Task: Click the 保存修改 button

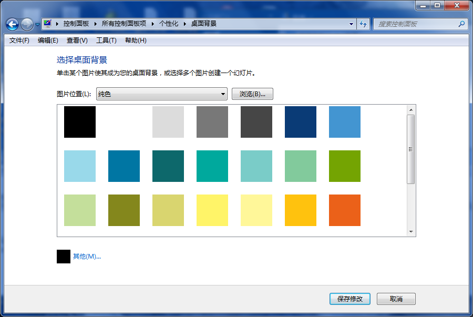Action: click(350, 299)
